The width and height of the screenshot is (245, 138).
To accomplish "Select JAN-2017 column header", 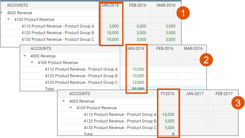I will tap(195, 94).
